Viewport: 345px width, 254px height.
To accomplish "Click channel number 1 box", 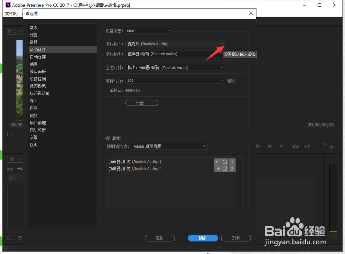I will pyautogui.click(x=232, y=162).
